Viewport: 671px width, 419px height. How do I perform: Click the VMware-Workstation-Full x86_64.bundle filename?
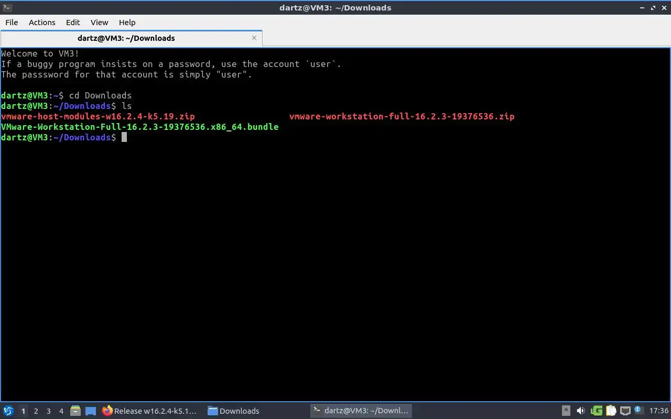pyautogui.click(x=140, y=127)
